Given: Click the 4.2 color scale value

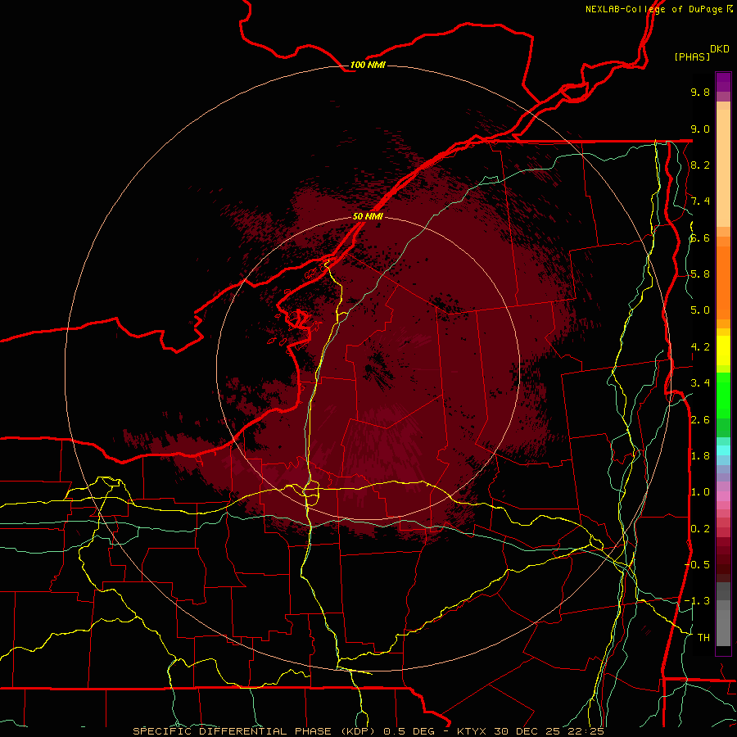Looking at the screenshot, I should 700,347.
